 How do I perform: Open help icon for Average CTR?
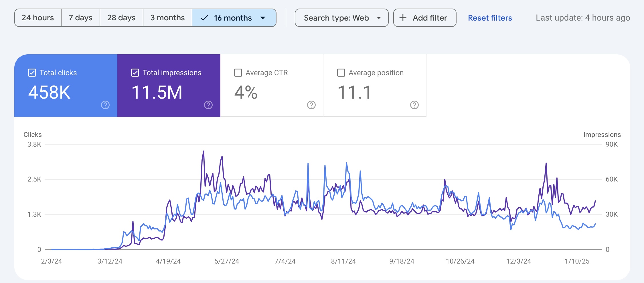pos(311,105)
